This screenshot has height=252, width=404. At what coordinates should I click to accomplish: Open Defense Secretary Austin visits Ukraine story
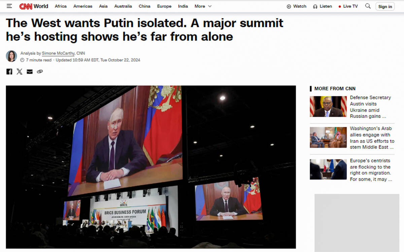tap(370, 107)
